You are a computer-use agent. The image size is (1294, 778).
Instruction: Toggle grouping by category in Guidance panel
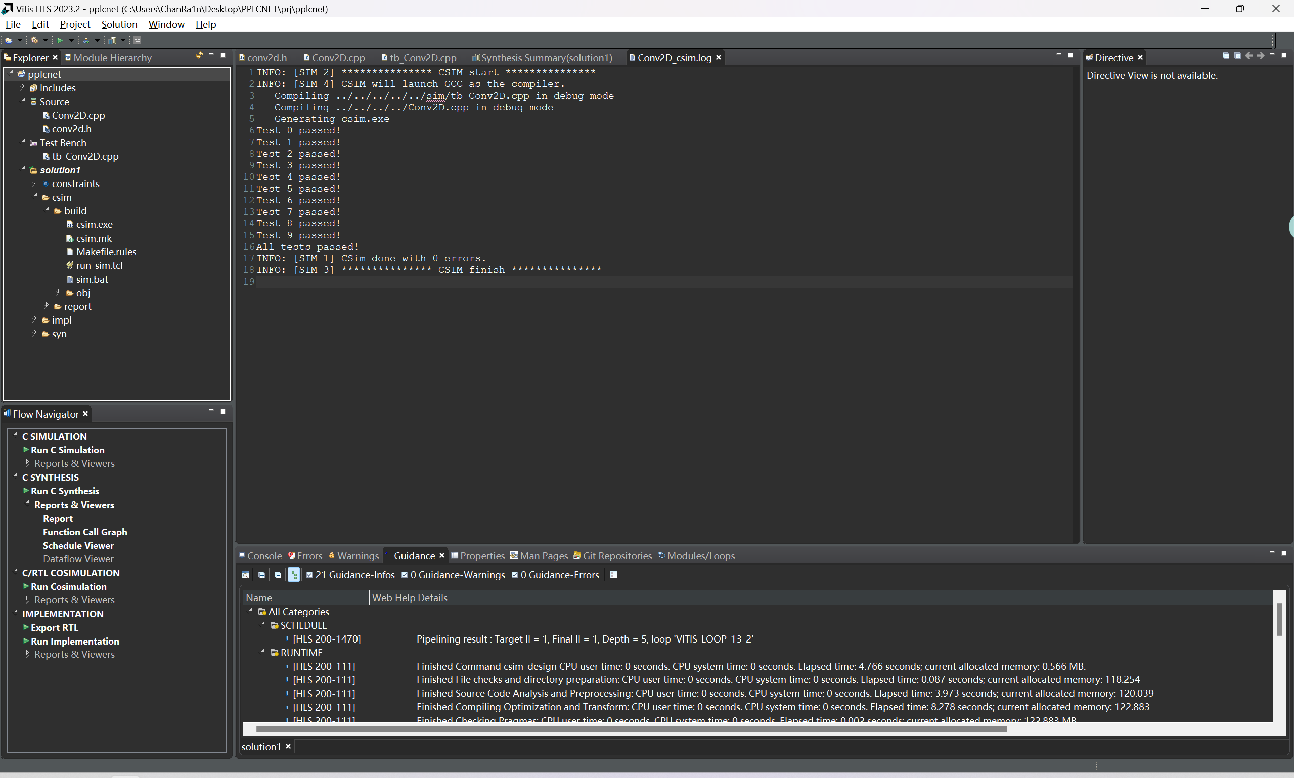(294, 575)
